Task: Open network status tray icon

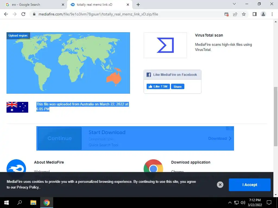Action: pos(236,203)
